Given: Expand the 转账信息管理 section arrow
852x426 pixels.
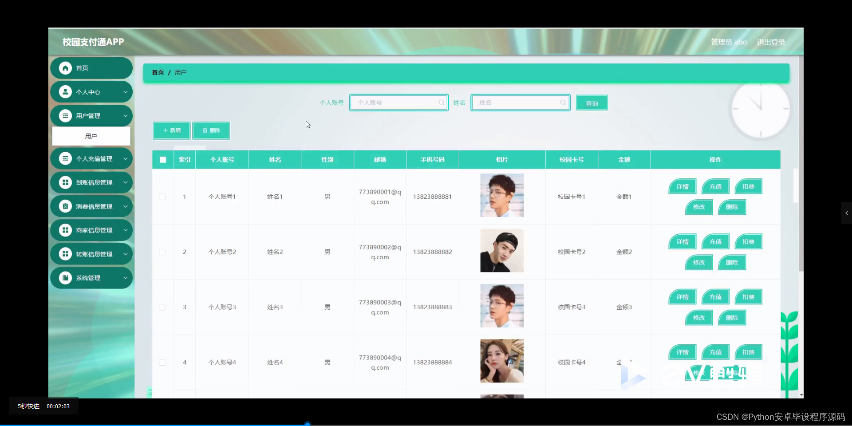Looking at the screenshot, I should coord(126,253).
